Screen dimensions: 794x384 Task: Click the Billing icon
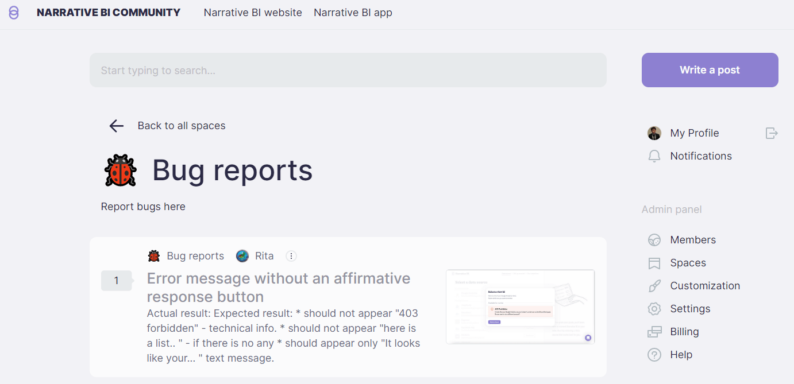pyautogui.click(x=654, y=332)
